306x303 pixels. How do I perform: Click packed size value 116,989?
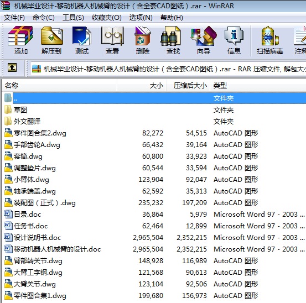[194, 260]
